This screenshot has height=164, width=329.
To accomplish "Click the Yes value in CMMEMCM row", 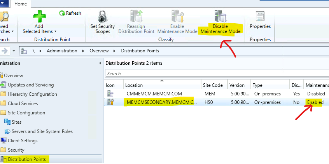I will pyautogui.click(x=296, y=94).
